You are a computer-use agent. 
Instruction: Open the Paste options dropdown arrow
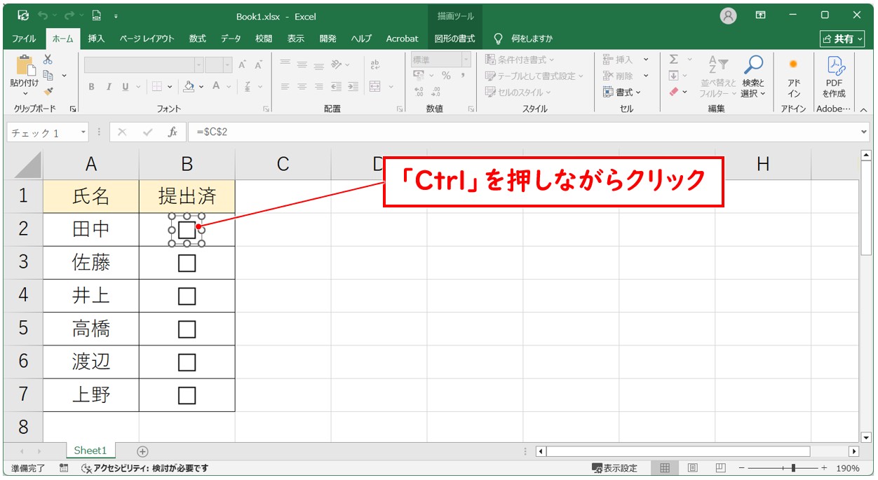[x=25, y=94]
